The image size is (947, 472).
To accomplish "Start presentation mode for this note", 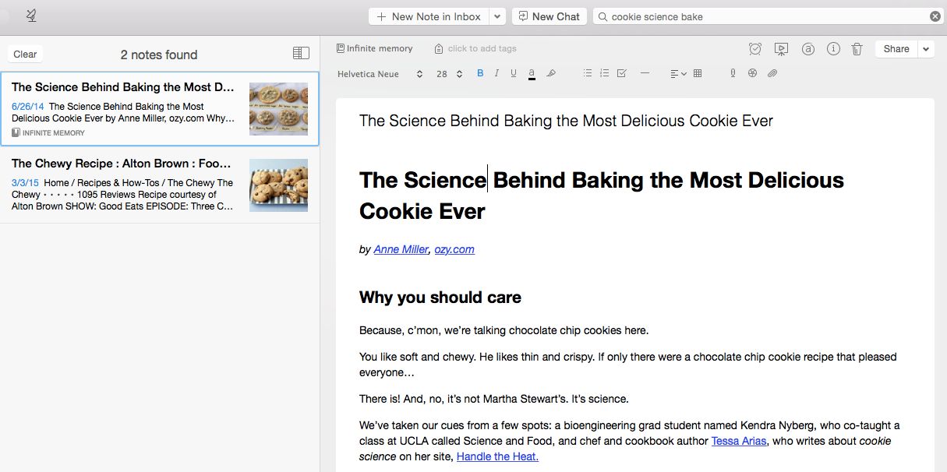I will pos(781,49).
